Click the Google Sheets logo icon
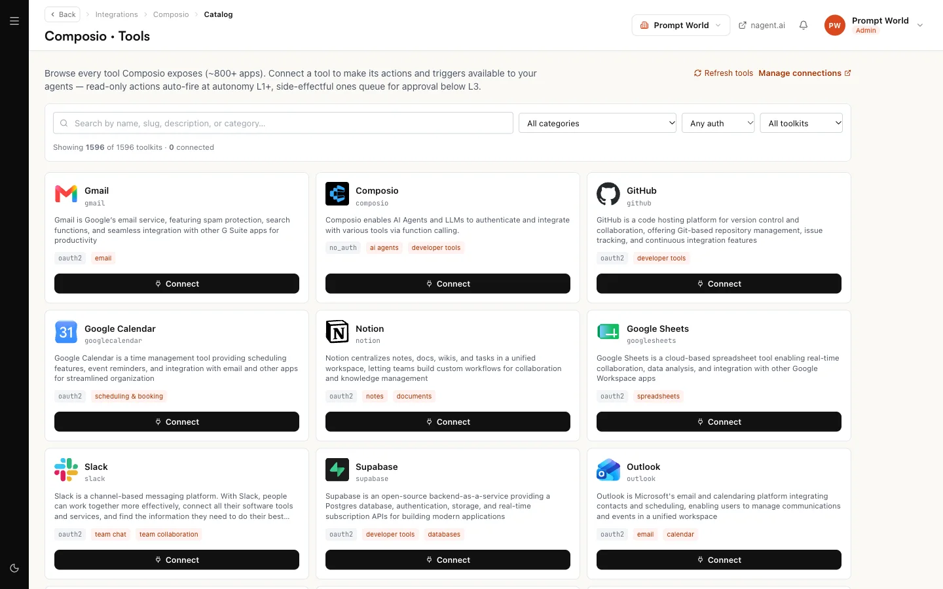 tap(608, 332)
